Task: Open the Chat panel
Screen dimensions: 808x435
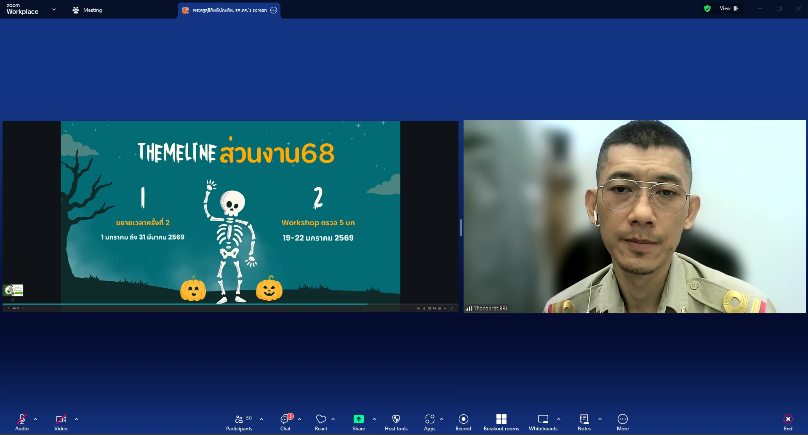Action: (285, 422)
